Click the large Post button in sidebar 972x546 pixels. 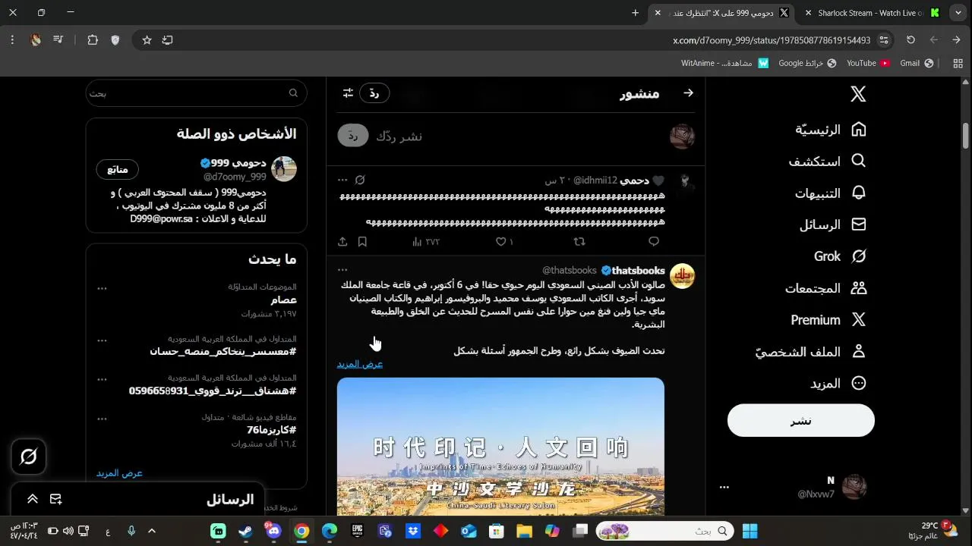point(801,420)
